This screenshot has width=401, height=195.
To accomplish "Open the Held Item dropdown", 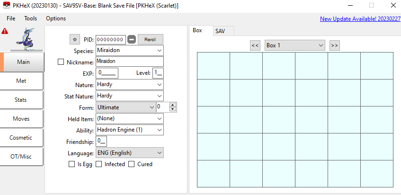I will pos(130,119).
